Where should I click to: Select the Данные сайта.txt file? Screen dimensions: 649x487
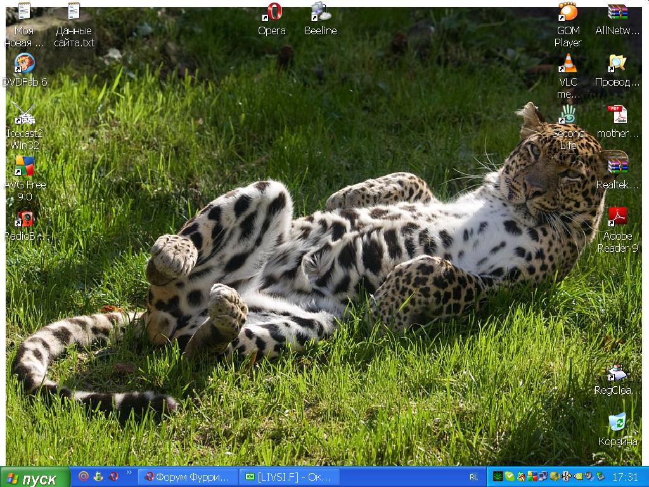(x=74, y=13)
